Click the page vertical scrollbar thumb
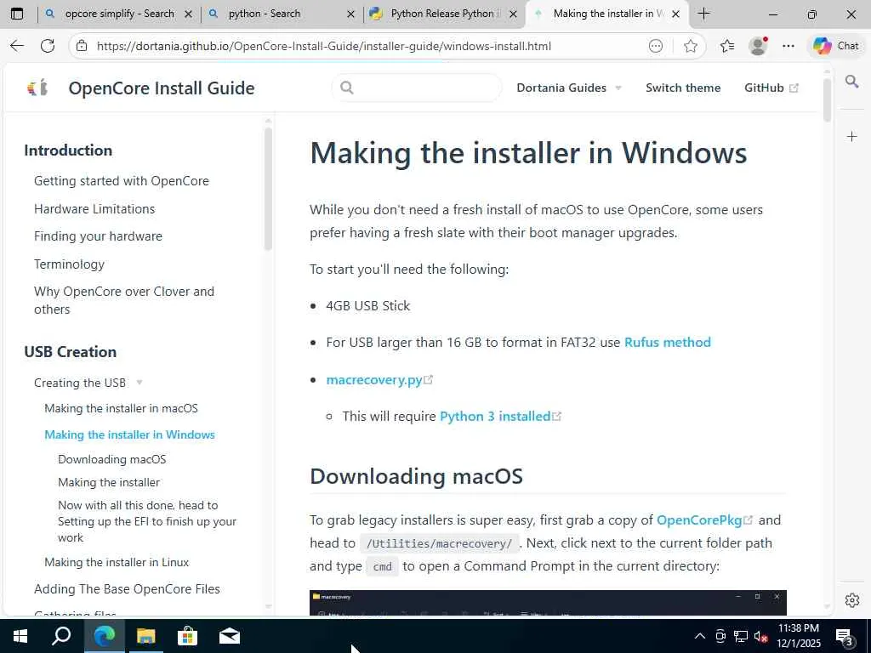 click(x=827, y=100)
